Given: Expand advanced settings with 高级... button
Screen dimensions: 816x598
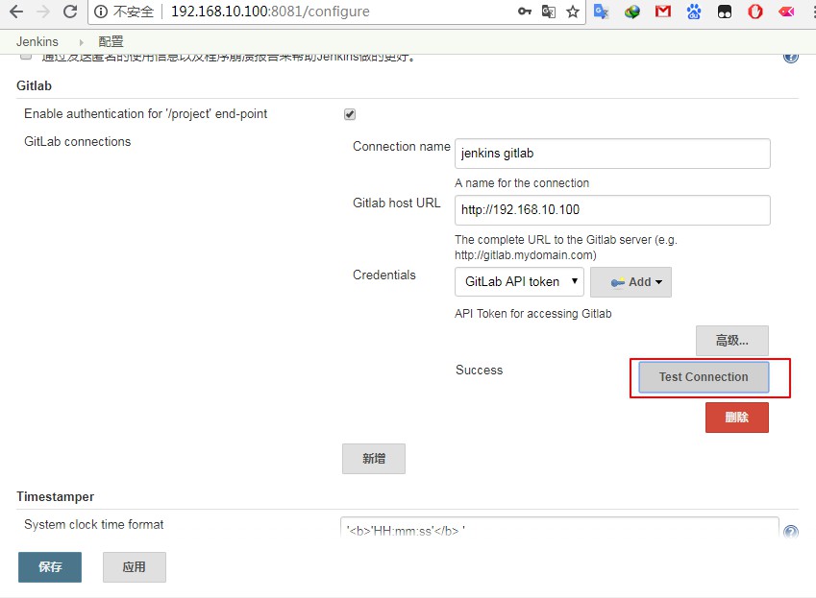Looking at the screenshot, I should [732, 341].
